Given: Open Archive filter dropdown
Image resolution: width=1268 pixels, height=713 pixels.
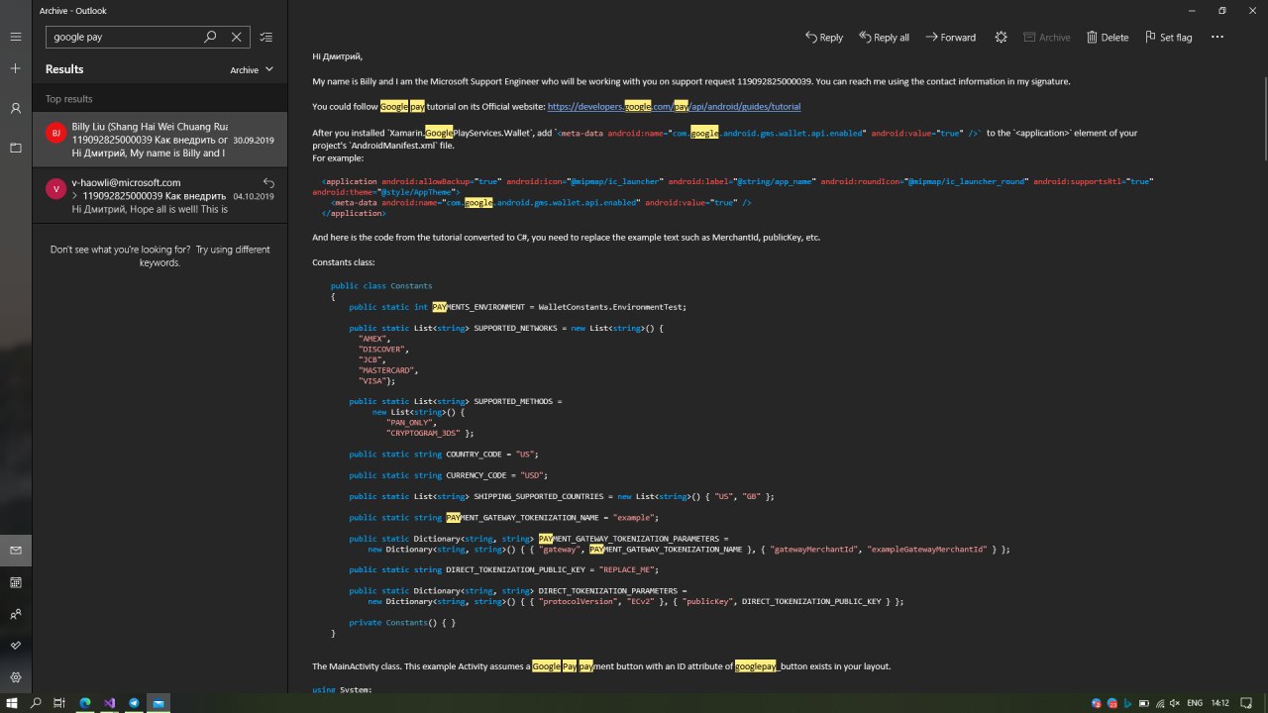Looking at the screenshot, I should tap(252, 70).
